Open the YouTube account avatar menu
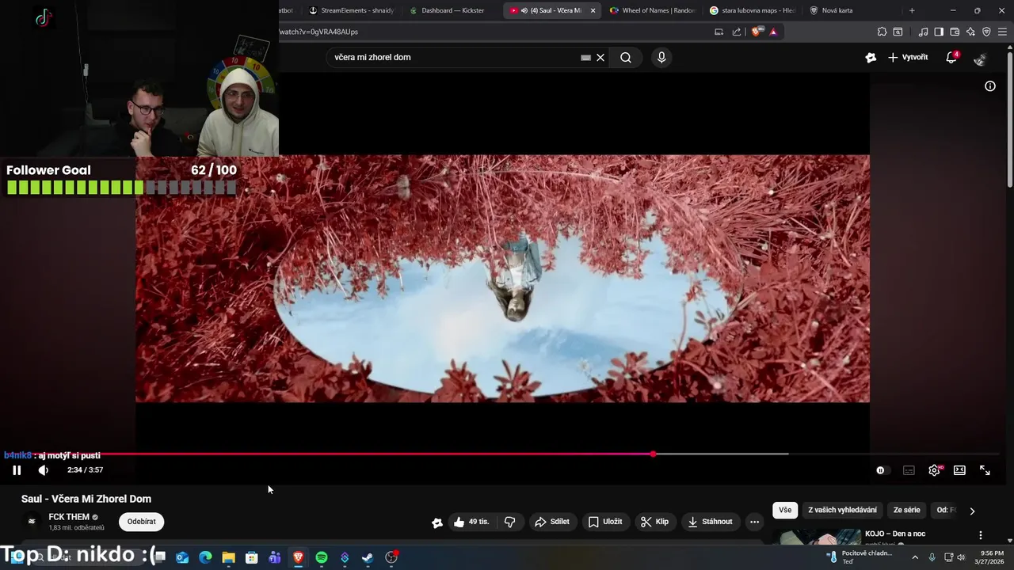The width and height of the screenshot is (1014, 570). 980,59
